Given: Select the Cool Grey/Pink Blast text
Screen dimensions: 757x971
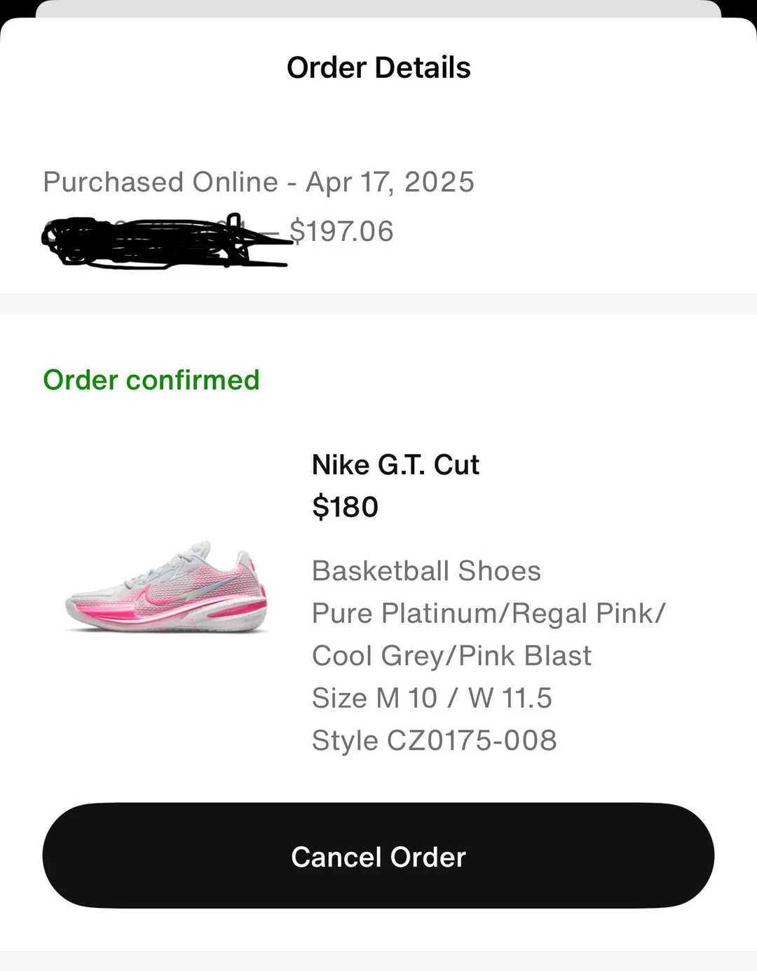Looking at the screenshot, I should [x=451, y=656].
